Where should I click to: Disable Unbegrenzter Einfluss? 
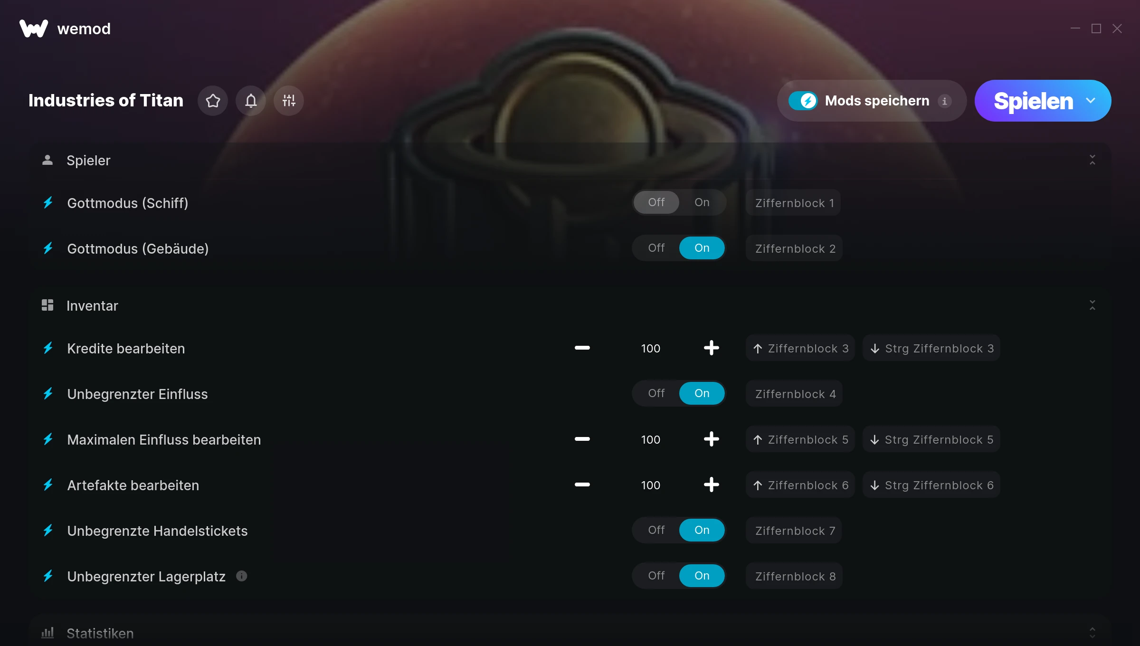[x=656, y=393]
